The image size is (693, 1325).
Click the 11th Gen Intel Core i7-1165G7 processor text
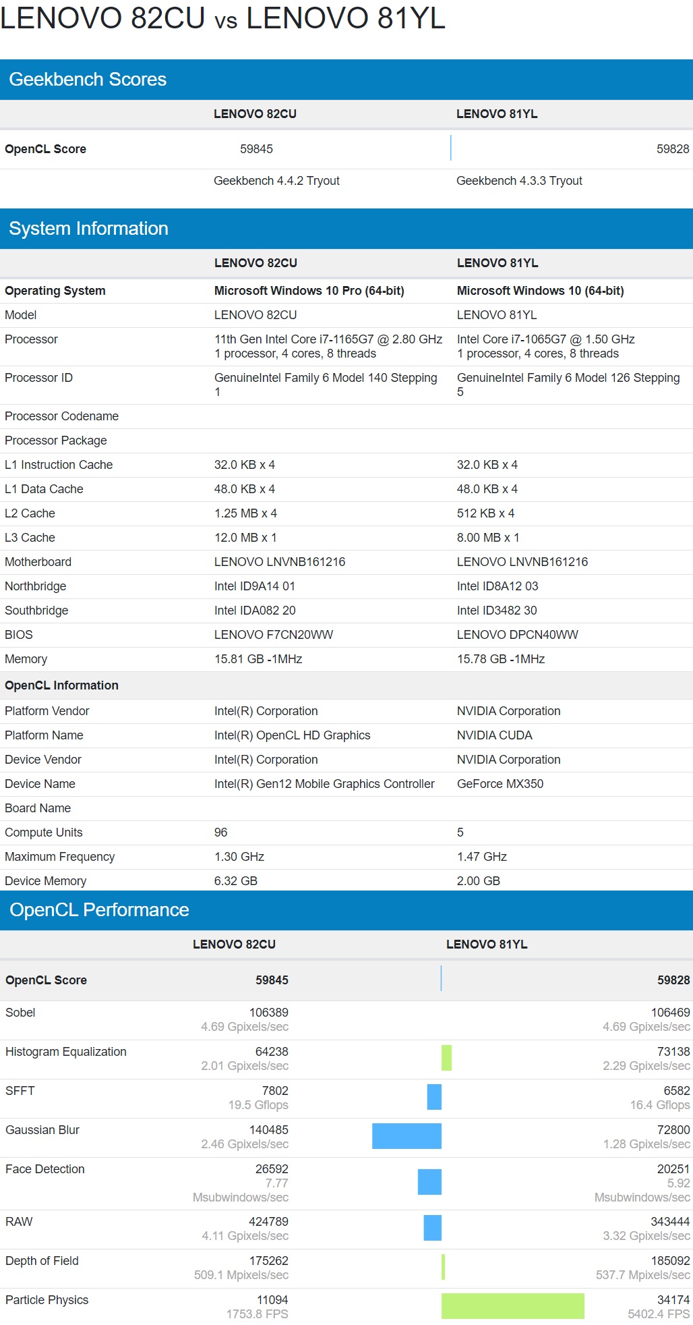coord(328,339)
